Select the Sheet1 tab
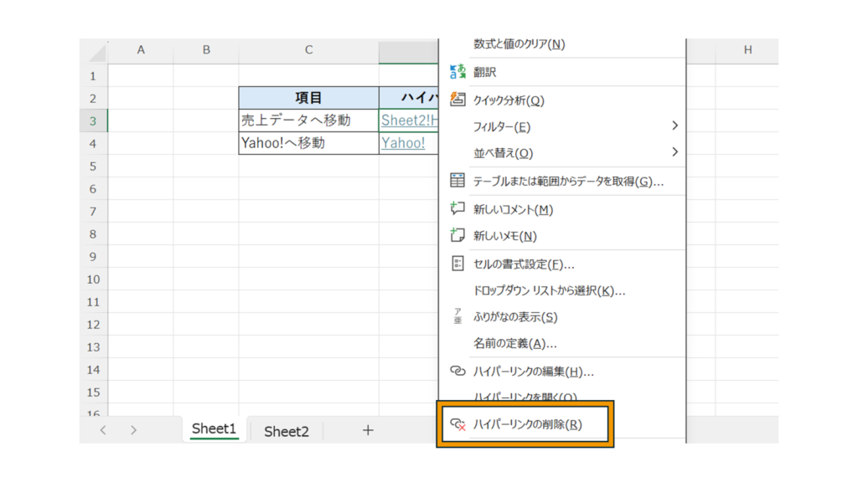Viewport: 858px width, 482px height. [x=214, y=429]
